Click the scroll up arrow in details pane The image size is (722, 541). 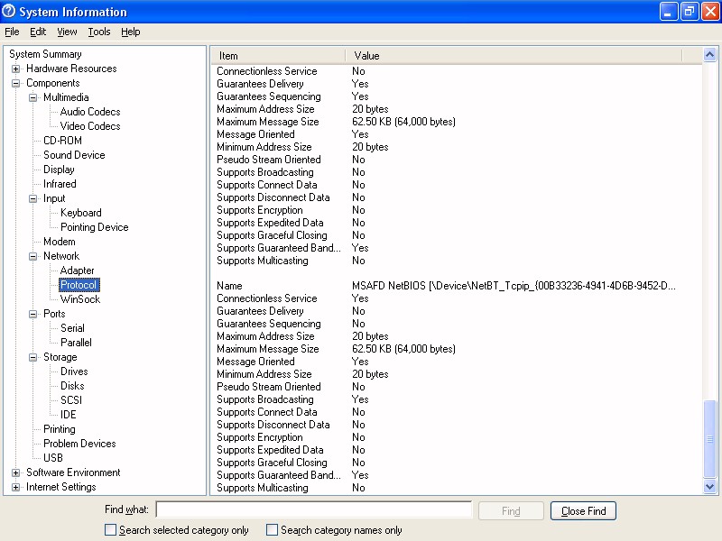click(710, 55)
